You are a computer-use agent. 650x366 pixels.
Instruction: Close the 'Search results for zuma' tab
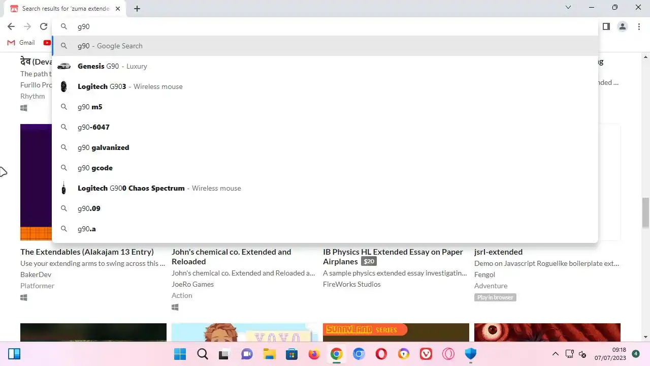(x=118, y=9)
